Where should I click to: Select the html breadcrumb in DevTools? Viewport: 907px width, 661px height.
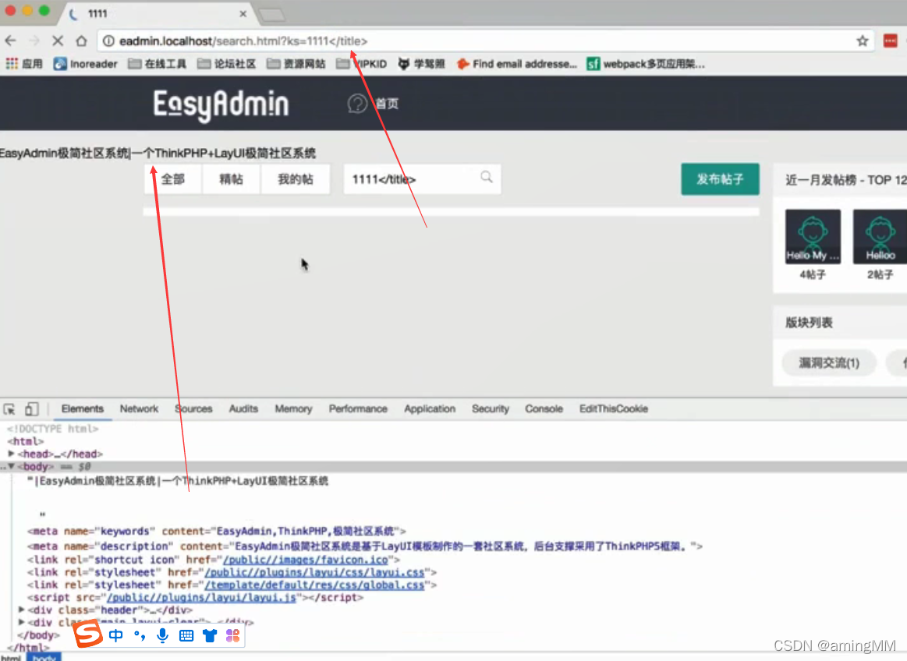10,658
